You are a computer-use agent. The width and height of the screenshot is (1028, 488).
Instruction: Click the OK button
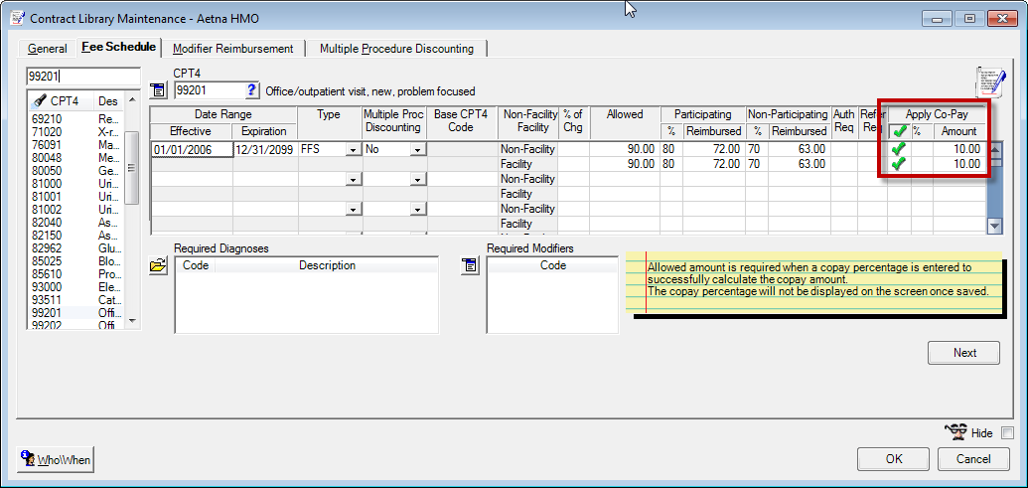tap(894, 459)
